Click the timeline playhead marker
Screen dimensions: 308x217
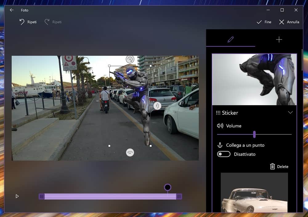tap(167, 187)
